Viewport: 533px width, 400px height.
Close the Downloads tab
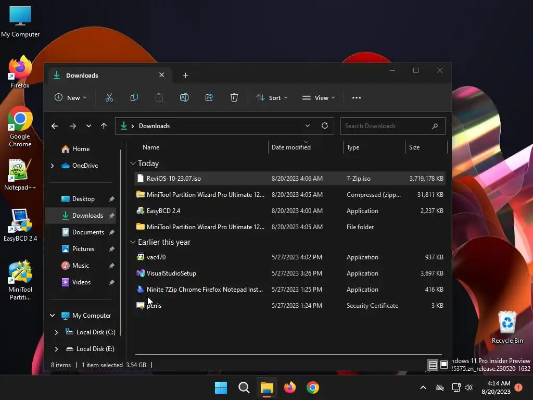click(161, 75)
